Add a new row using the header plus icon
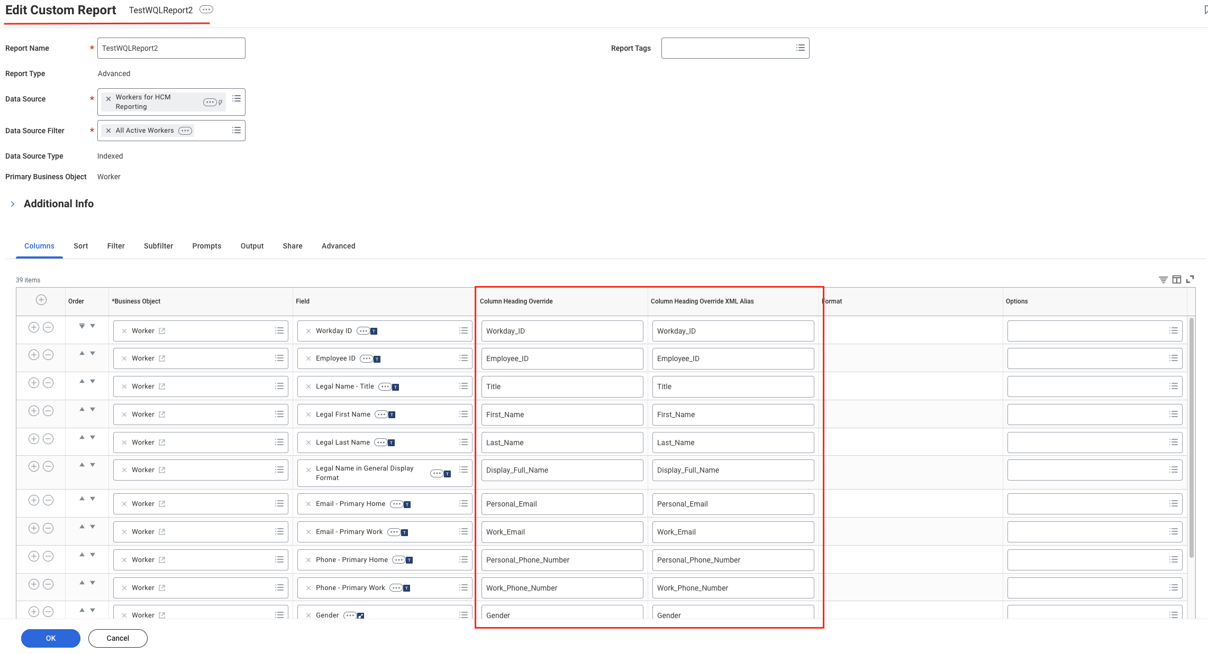This screenshot has height=654, width=1208. (41, 300)
